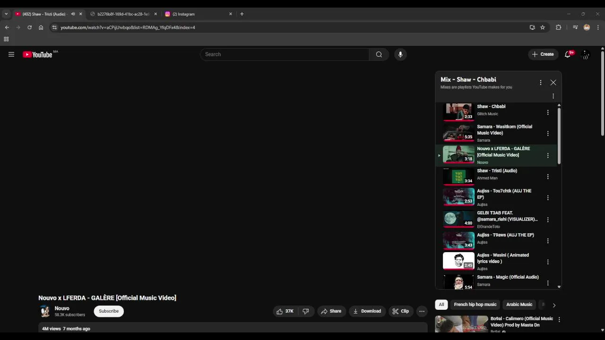Click the browser address bar URL
Screen dimensions: 605x340
coord(128,27)
